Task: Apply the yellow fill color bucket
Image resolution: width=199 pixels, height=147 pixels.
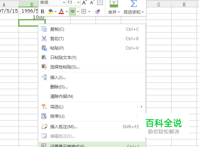Action: pos(50,11)
